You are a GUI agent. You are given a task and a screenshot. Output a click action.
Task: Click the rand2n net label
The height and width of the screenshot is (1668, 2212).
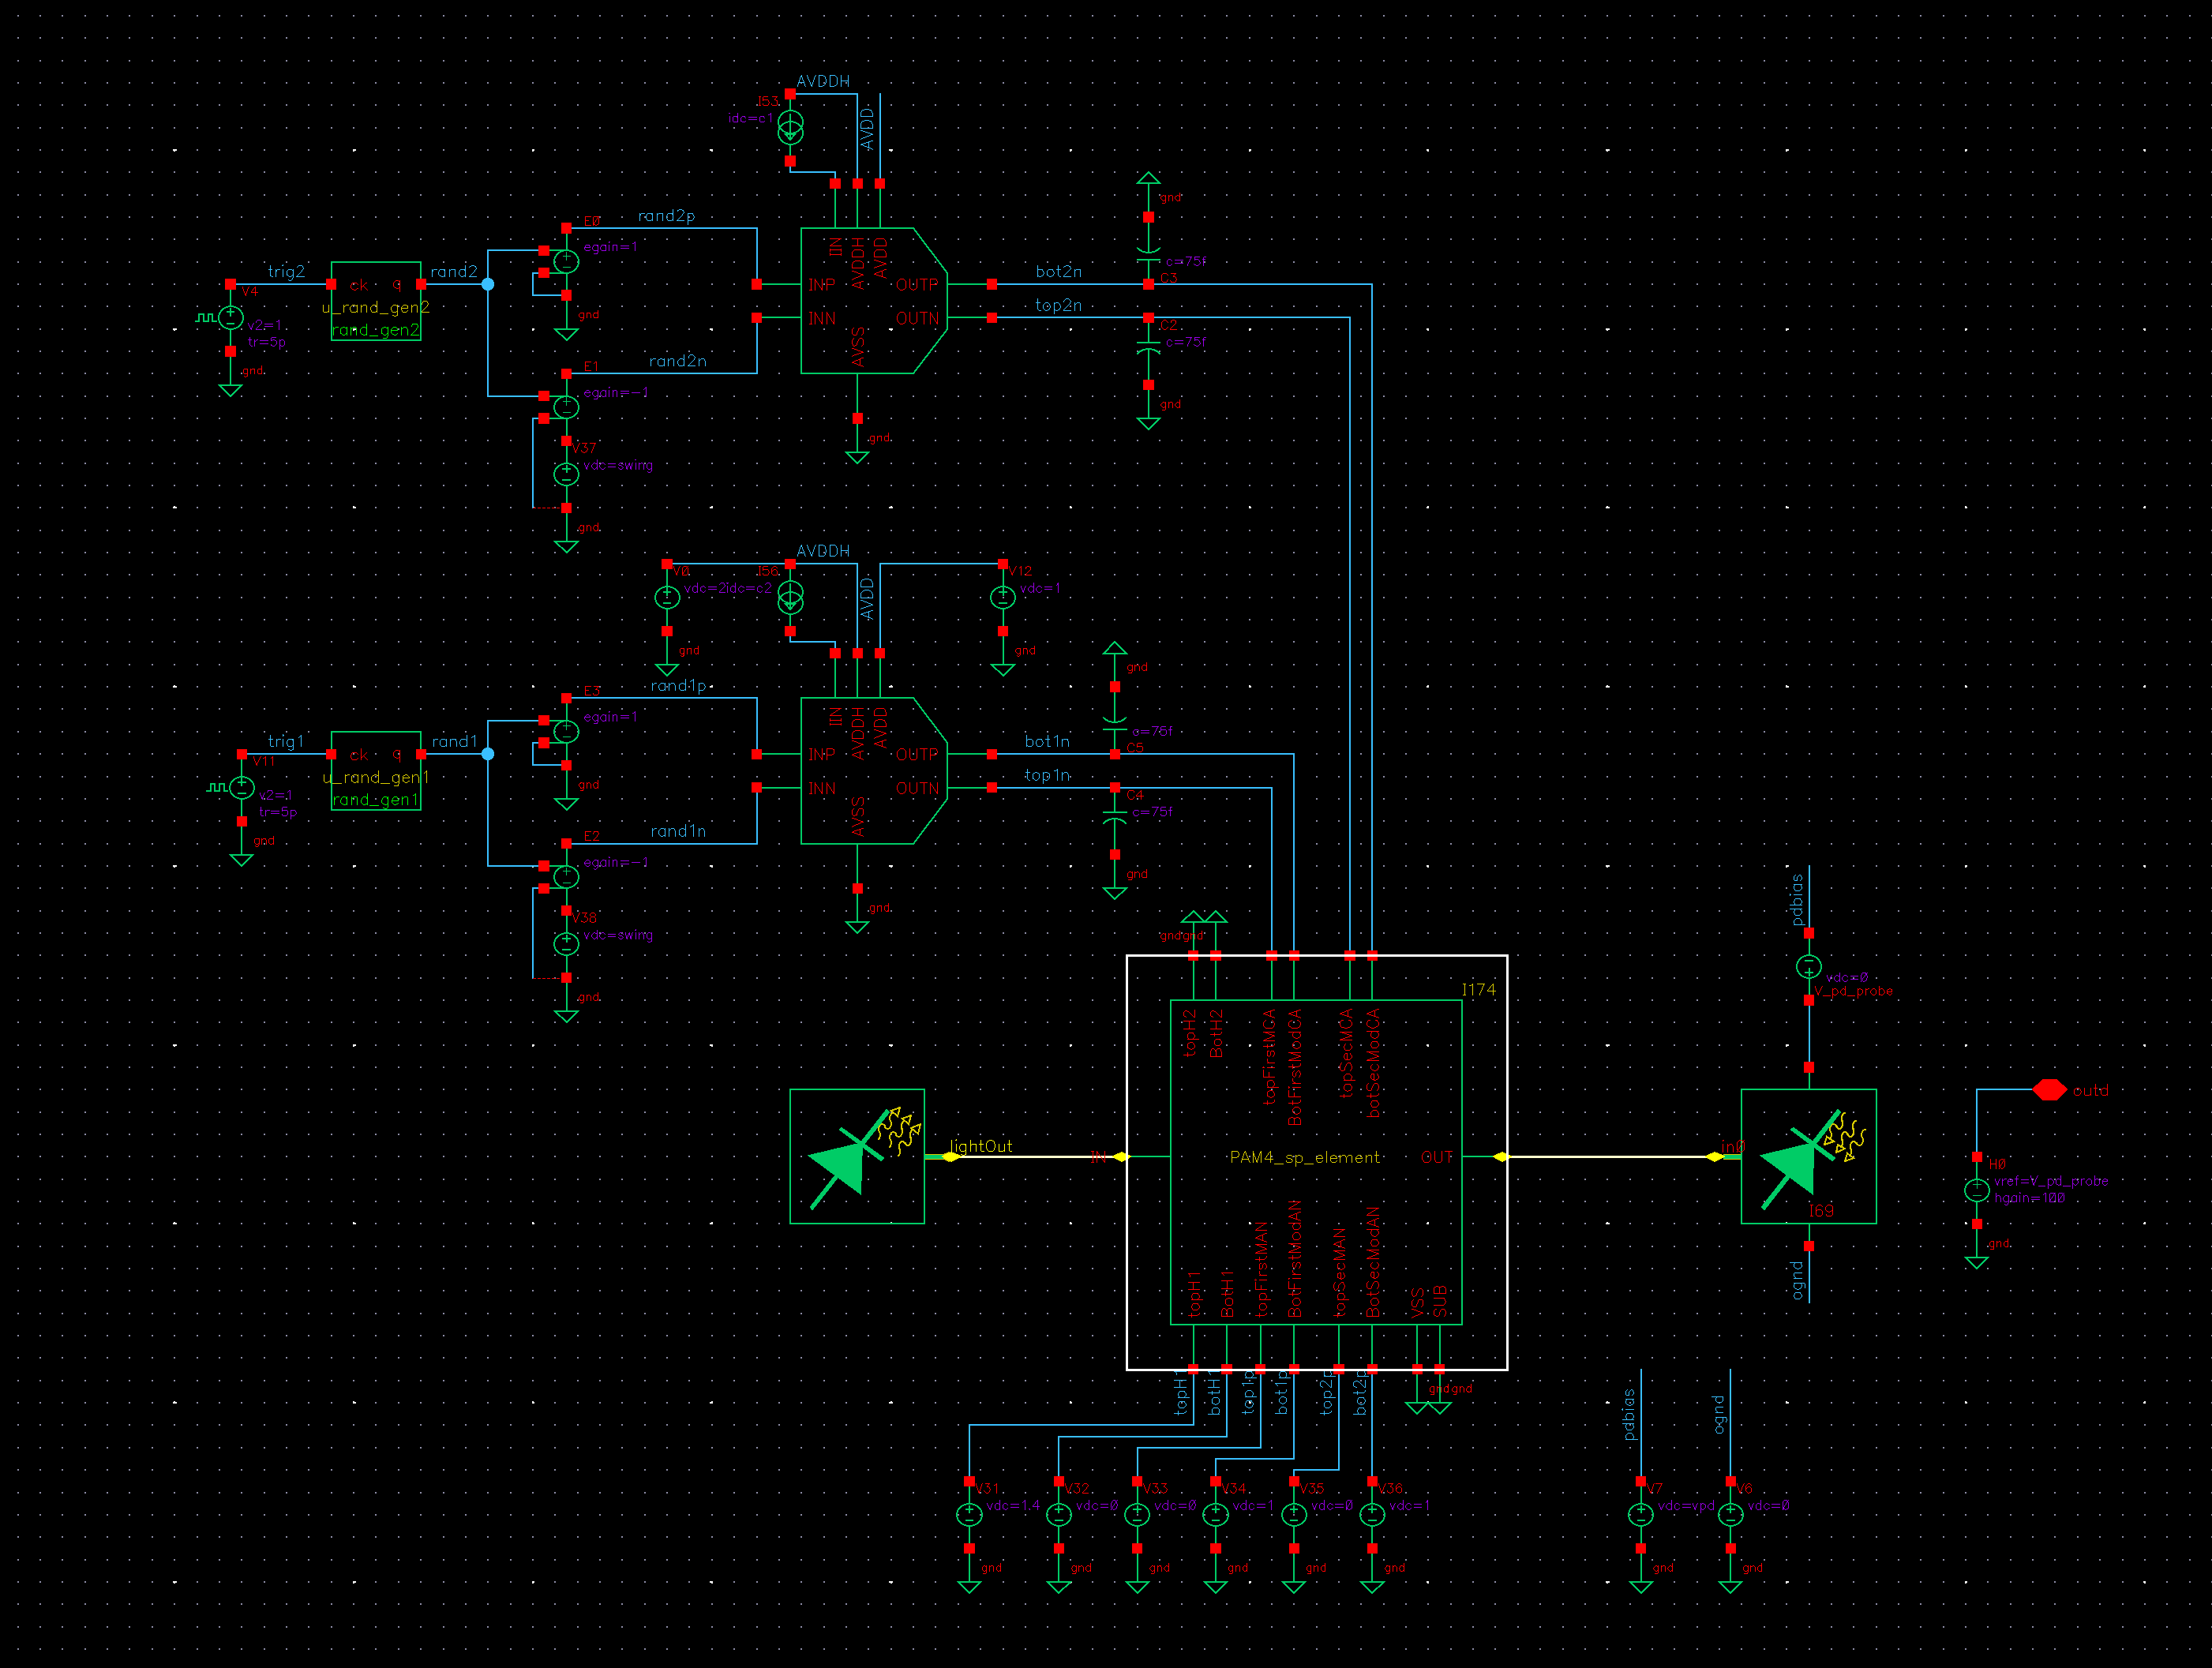click(x=677, y=361)
